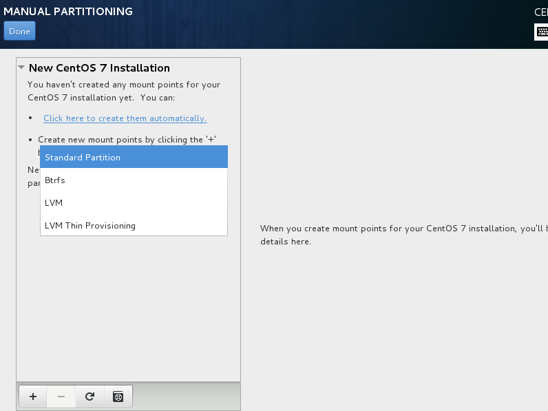The width and height of the screenshot is (548, 411).
Task: Select Btrfs partitioning scheme
Action: (x=134, y=180)
